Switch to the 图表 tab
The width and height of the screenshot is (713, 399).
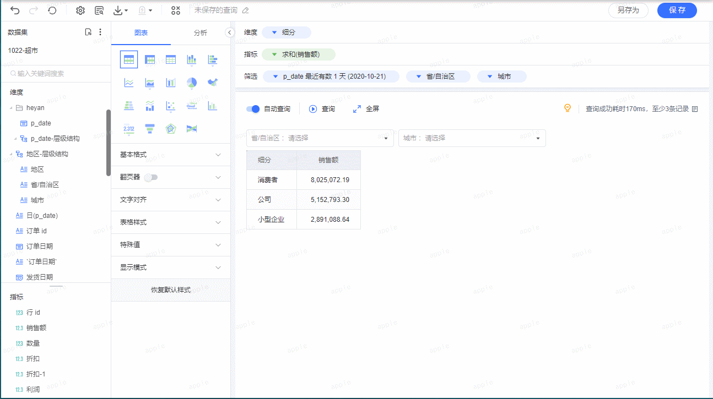tap(141, 33)
